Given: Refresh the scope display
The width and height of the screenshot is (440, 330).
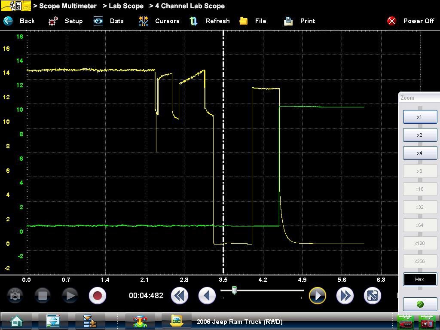Looking at the screenshot, I should 194,21.
